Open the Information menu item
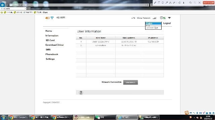This screenshot has width=215, height=120. tap(52, 36)
